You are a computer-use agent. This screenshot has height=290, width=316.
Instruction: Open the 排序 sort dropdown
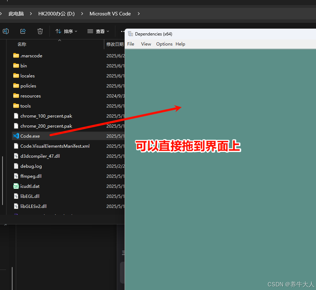66,31
